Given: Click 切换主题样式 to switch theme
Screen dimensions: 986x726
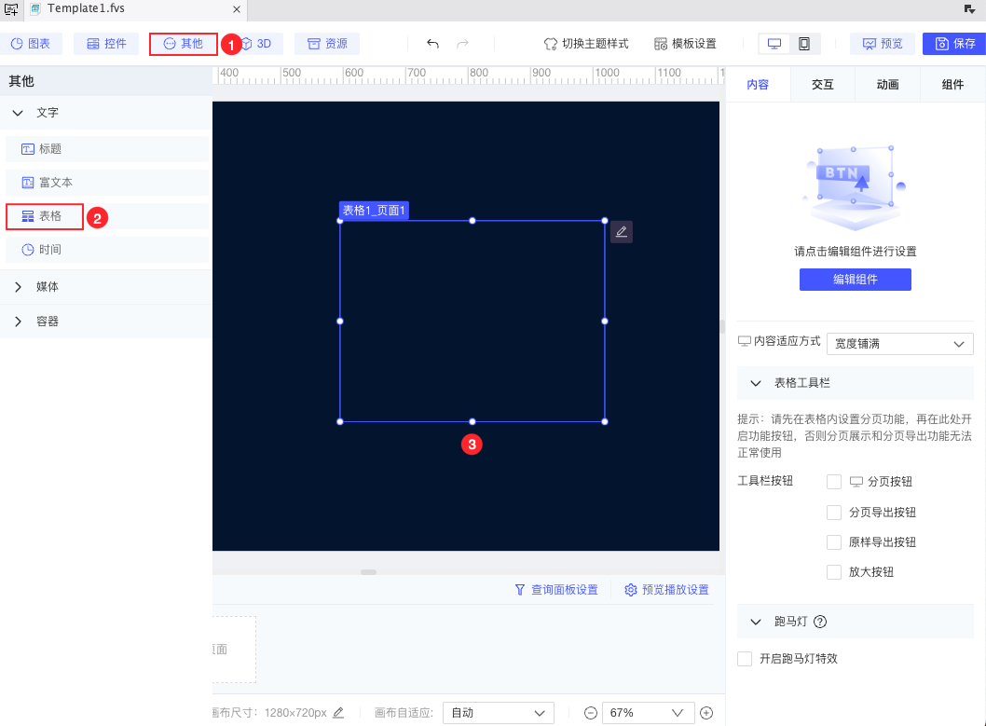Looking at the screenshot, I should (x=586, y=44).
